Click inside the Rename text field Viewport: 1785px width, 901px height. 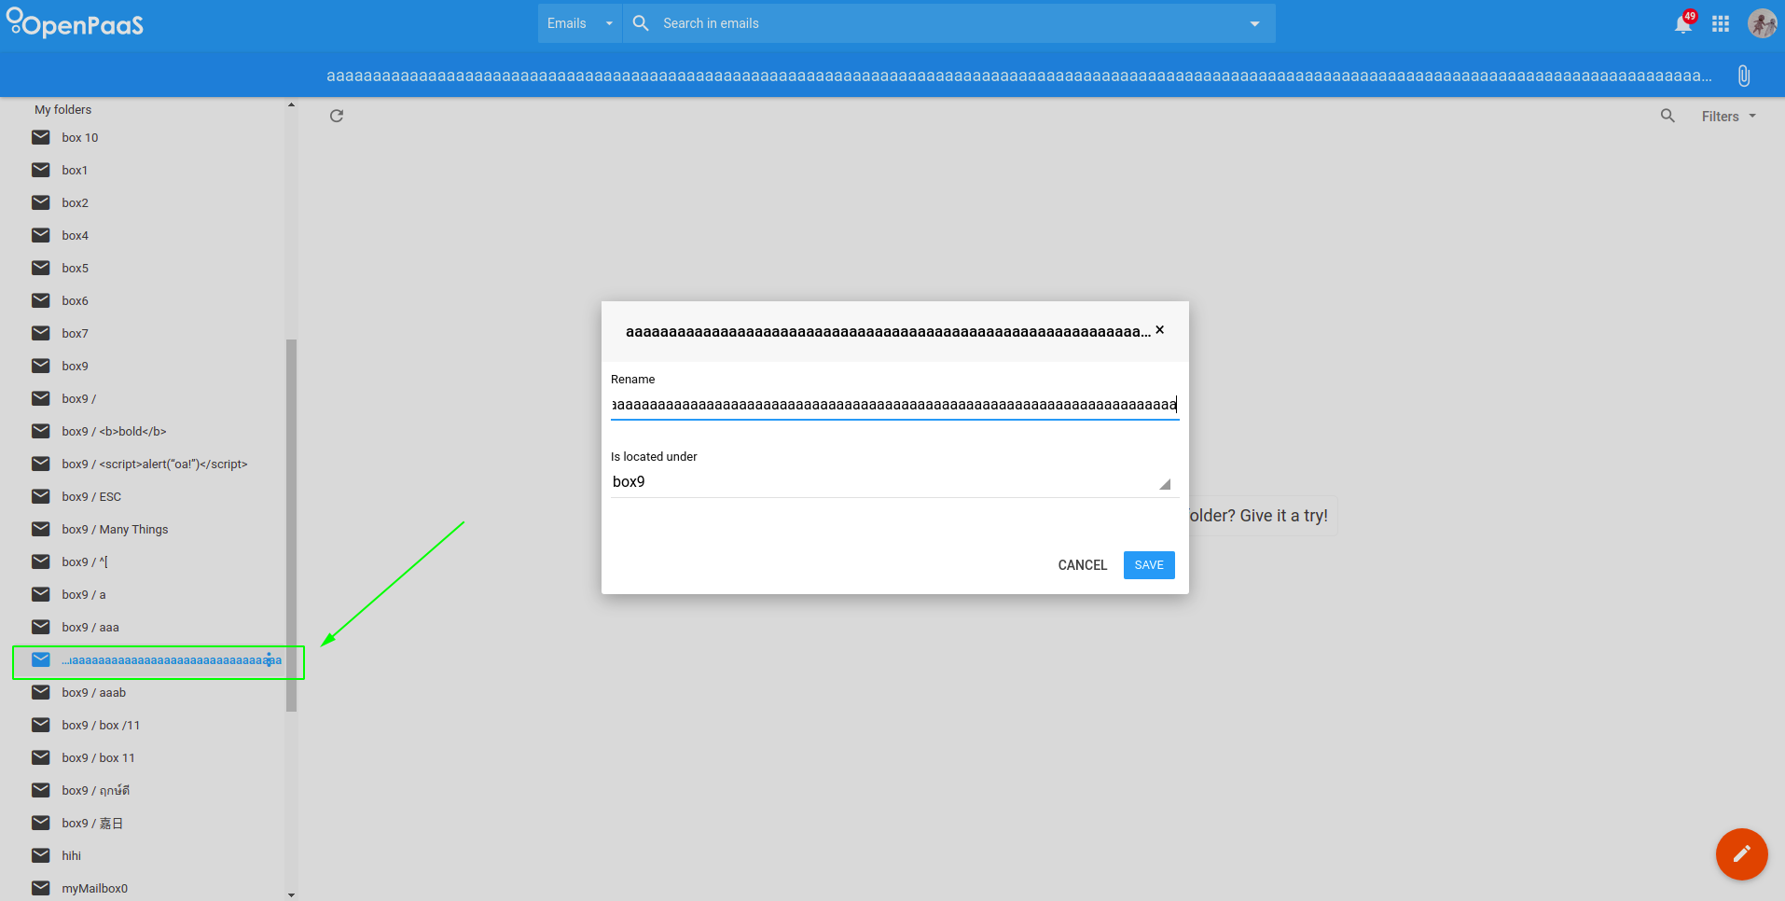892,405
